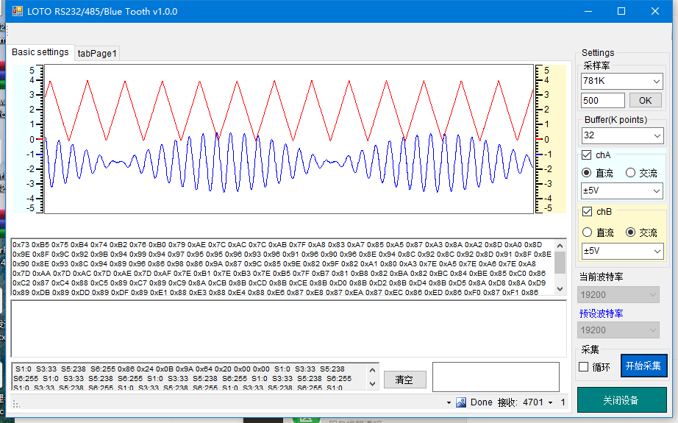Click the image icon in the status bar
This screenshot has width=678, height=423.
tap(461, 402)
